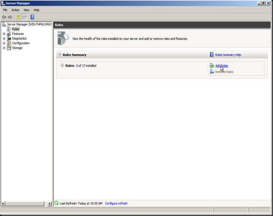The height and width of the screenshot is (216, 273).
Task: Collapse the Roles Summary section
Action: tap(60, 55)
